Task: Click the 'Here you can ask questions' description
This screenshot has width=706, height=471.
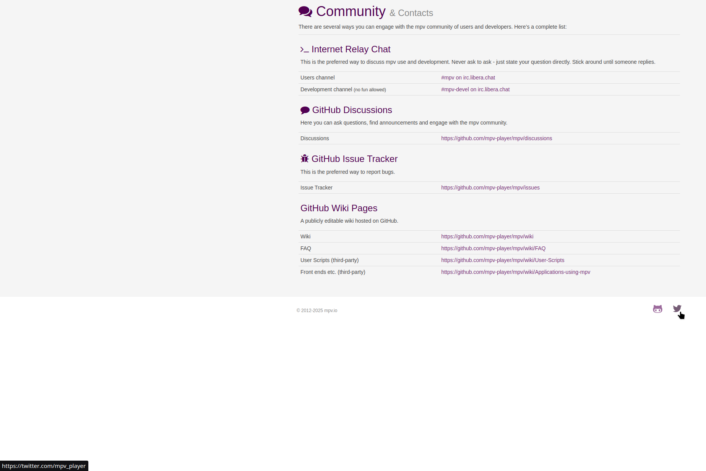Action: 404,123
